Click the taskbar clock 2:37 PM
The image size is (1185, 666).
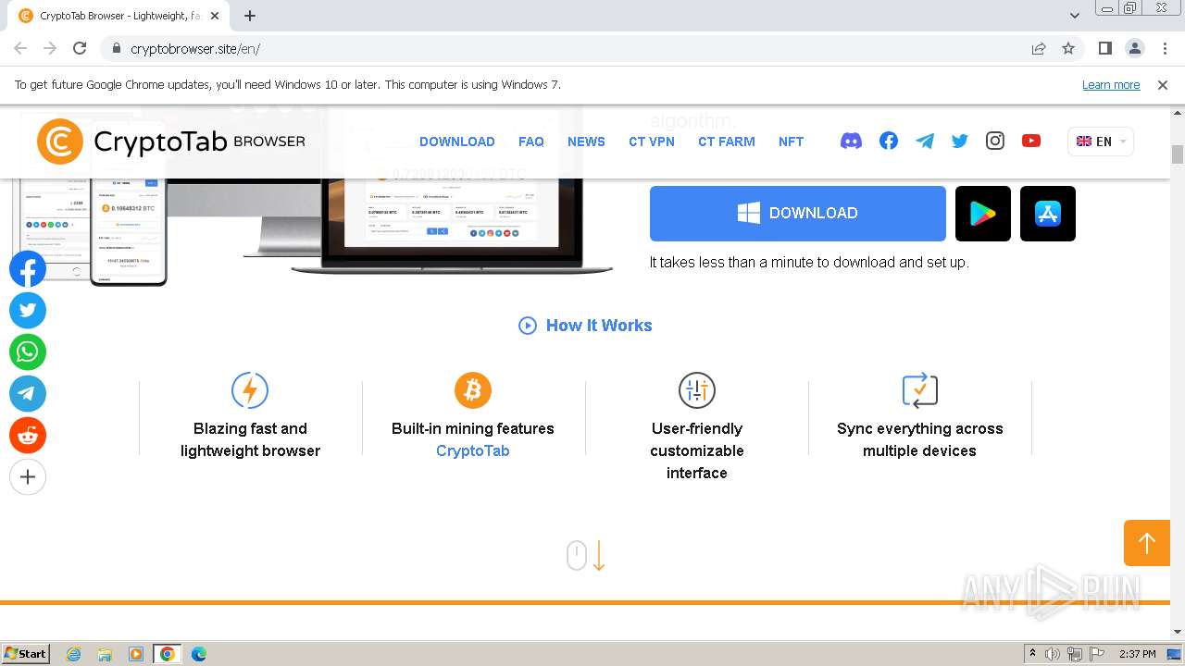tap(1137, 654)
